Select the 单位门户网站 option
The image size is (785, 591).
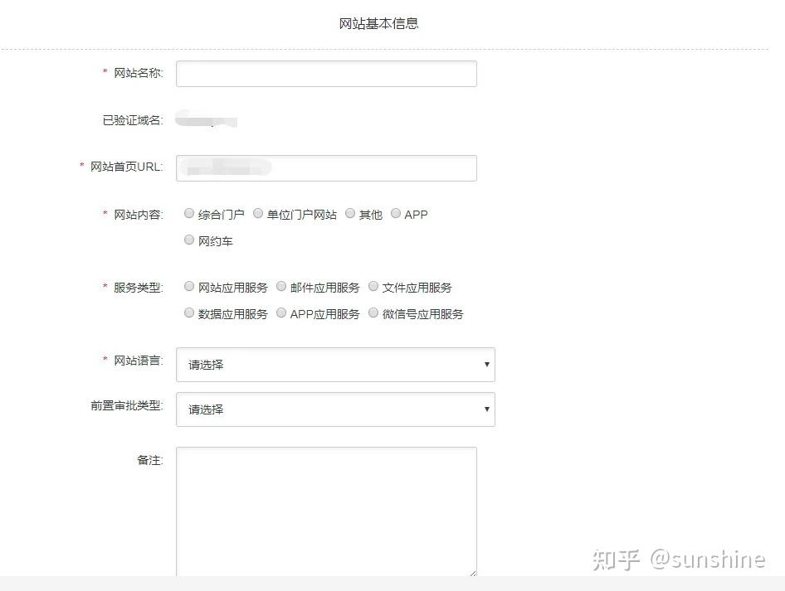tap(258, 213)
